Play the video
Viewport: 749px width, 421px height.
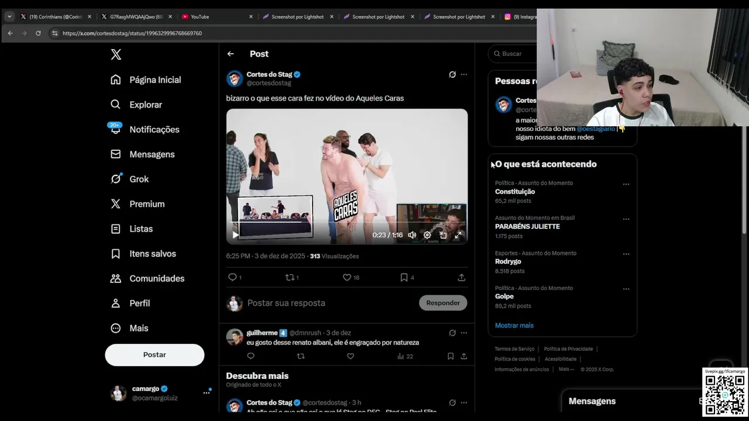click(235, 235)
